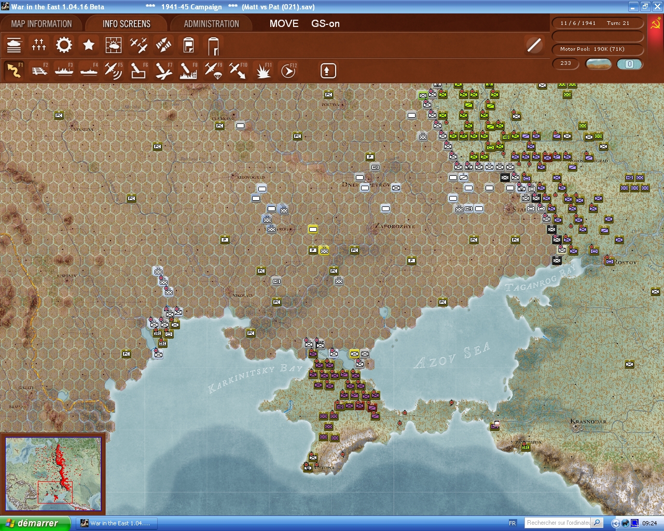Click the Dnepropetrovsk city label on map
Image resolution: width=664 pixels, height=531 pixels.
point(366,185)
